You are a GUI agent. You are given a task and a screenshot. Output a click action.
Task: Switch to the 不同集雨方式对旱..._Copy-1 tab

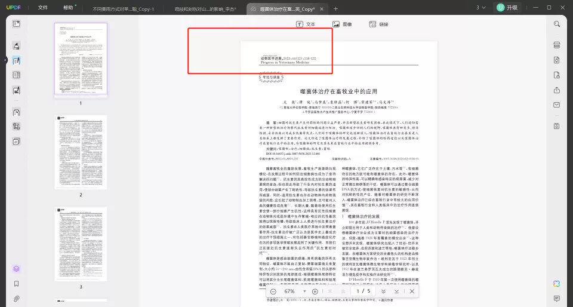click(x=123, y=9)
